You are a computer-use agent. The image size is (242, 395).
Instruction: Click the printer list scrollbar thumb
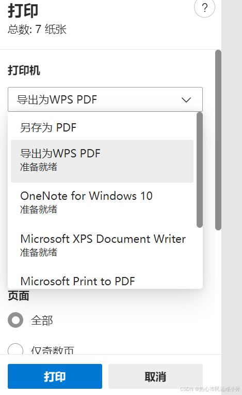pos(200,170)
